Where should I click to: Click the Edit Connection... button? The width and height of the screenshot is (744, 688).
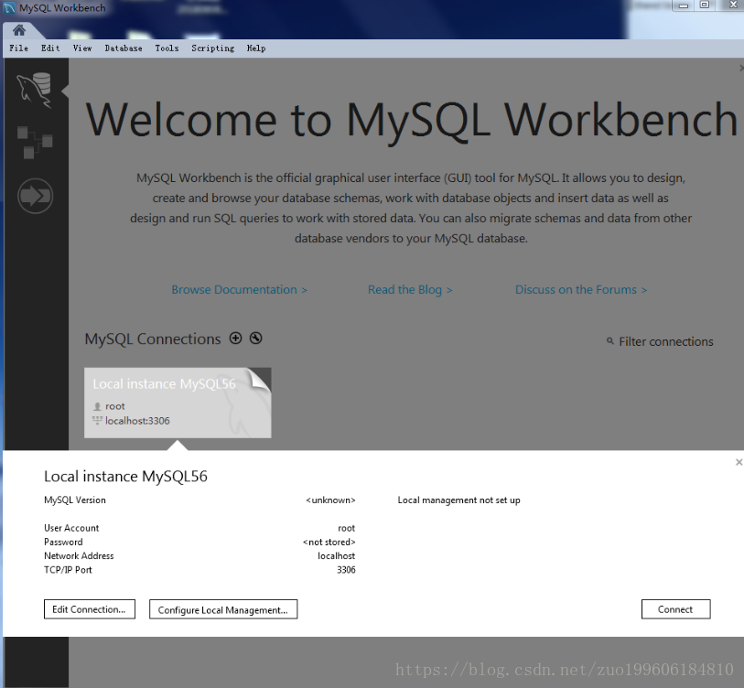89,609
